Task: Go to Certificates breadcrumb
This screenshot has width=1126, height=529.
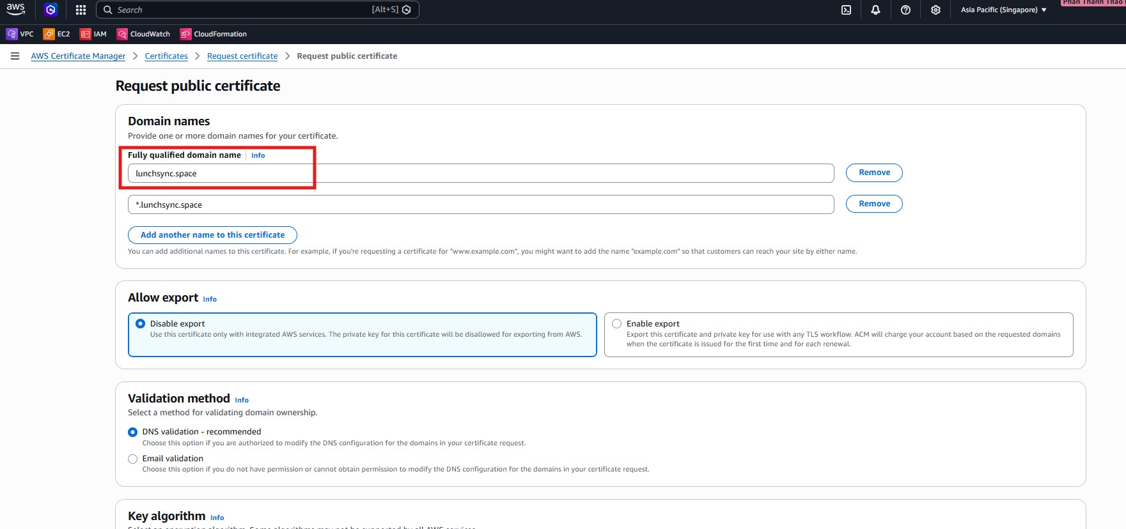Action: [166, 56]
